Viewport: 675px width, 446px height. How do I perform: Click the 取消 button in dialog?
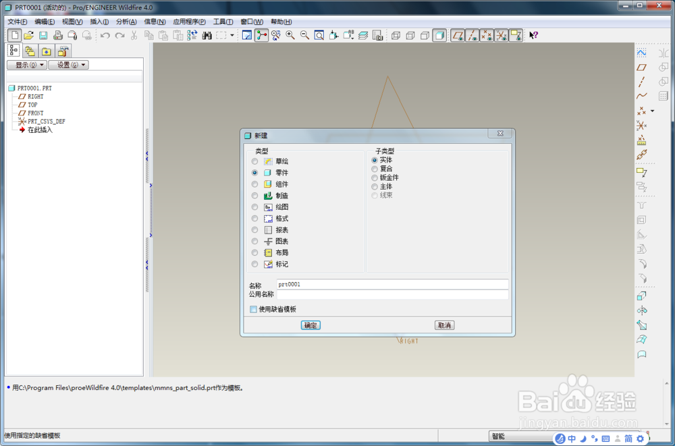[444, 325]
